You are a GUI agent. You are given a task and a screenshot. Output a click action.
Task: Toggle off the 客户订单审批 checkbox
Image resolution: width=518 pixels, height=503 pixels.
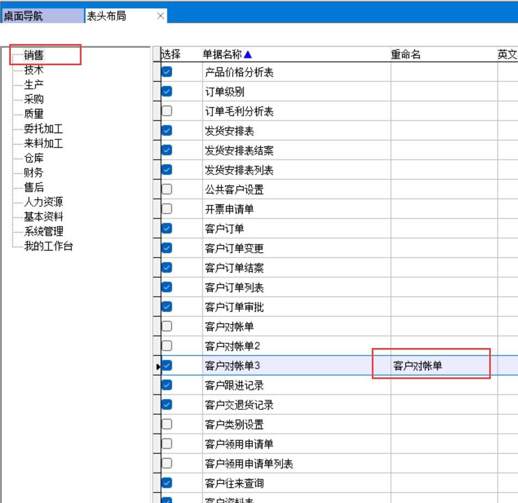[x=167, y=307]
